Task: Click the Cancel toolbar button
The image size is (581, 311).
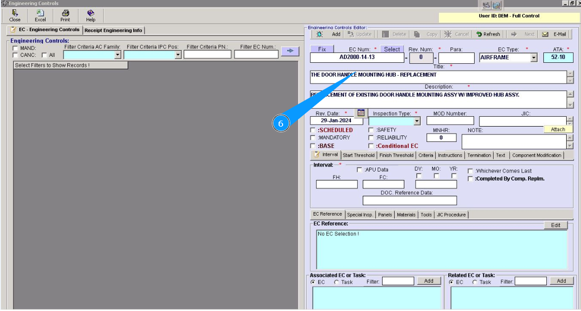Action: point(456,34)
